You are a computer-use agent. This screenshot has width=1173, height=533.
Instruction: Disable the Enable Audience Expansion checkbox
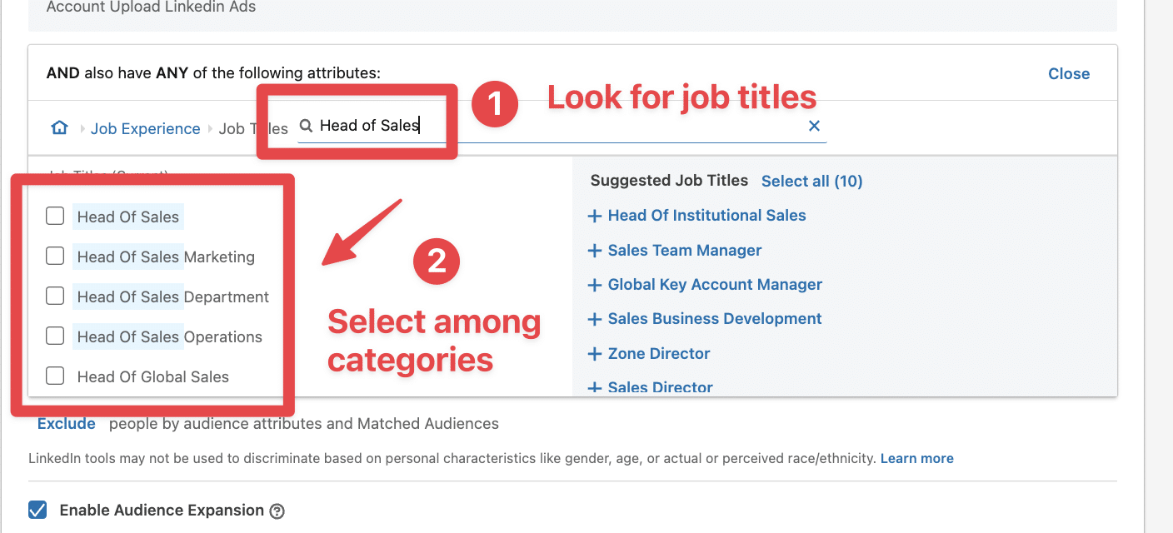[37, 510]
